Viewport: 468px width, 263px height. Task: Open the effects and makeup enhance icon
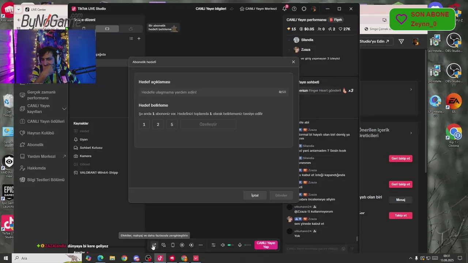tap(154, 245)
